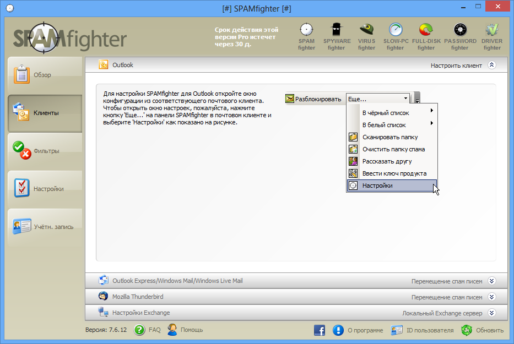
Task: Expand Outlook Express/Windows Mail section chevron
Action: point(491,281)
